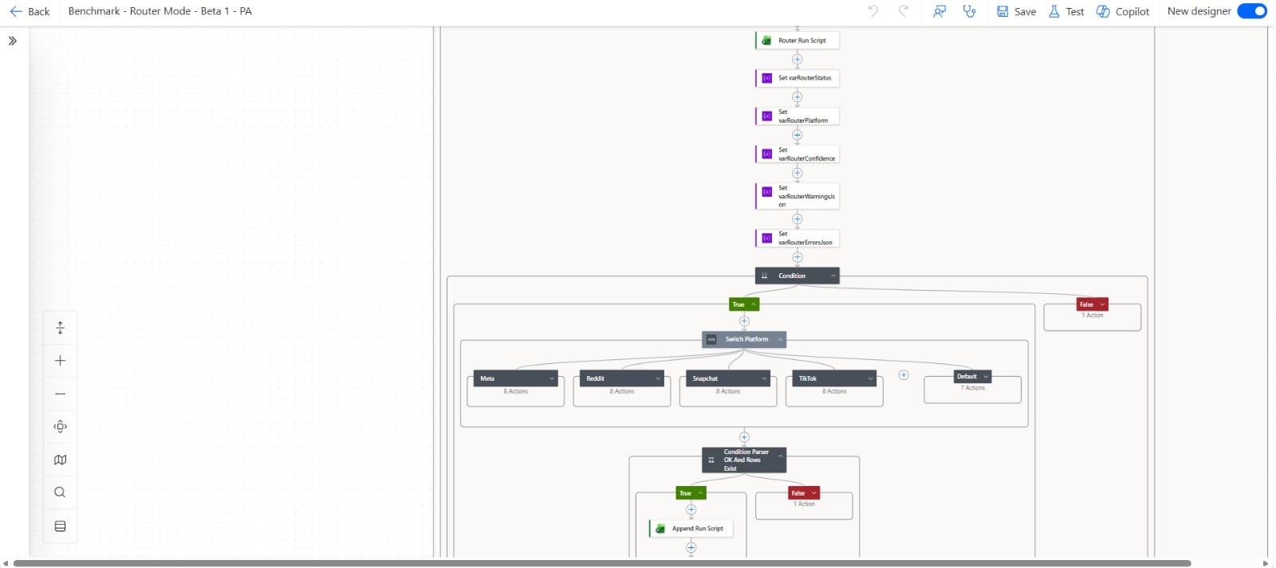Image resolution: width=1276 pixels, height=568 pixels.
Task: Select the Router Run Script action
Action: [797, 40]
